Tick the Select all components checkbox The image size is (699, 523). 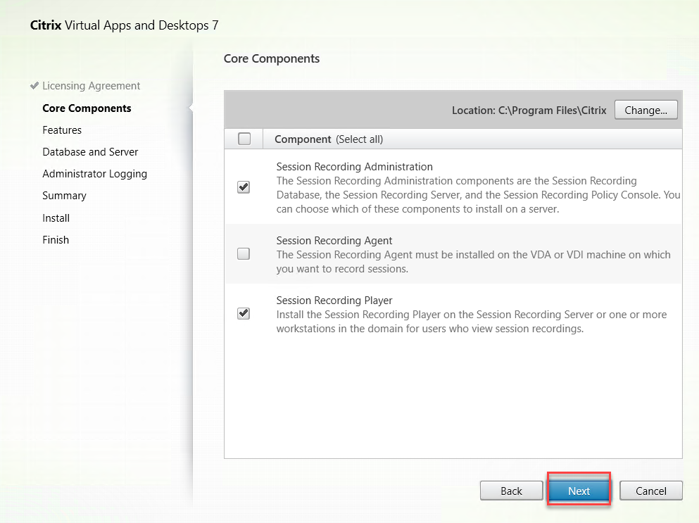tap(244, 139)
